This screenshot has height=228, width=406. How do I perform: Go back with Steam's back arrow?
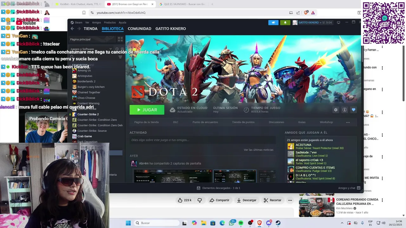point(72,28)
